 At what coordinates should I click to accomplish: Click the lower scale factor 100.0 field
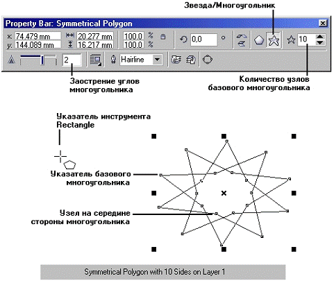pos(133,44)
